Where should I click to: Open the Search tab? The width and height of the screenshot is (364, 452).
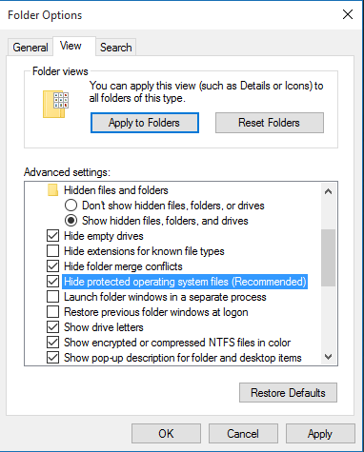(x=116, y=48)
